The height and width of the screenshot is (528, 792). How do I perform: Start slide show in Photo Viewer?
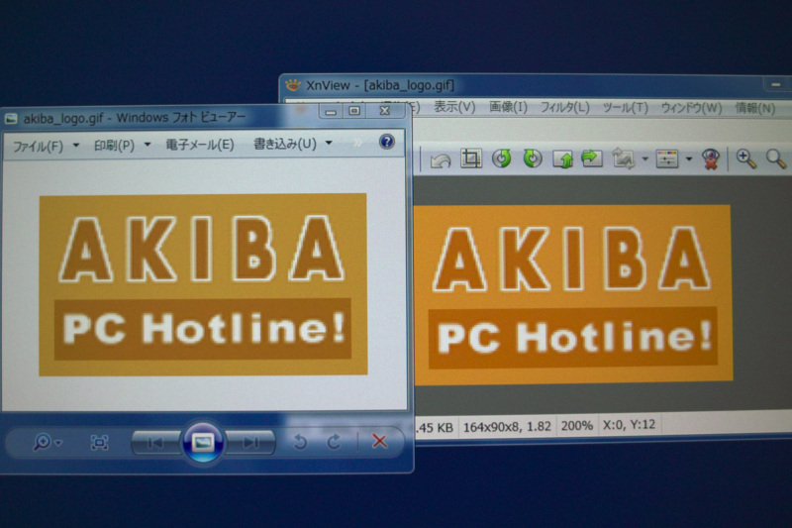point(203,443)
